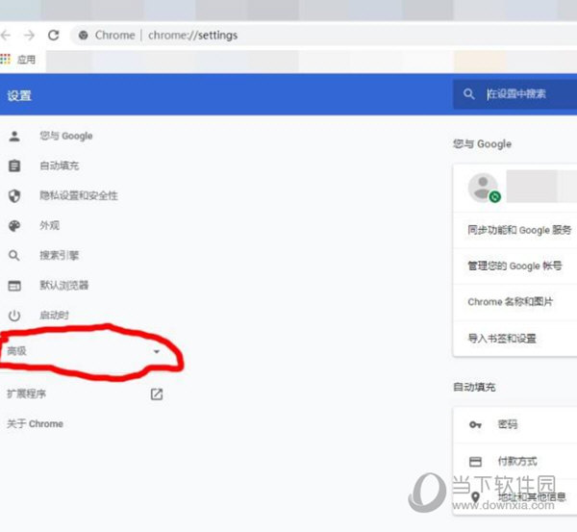Click the card icon beside 付款方式
Image resolution: width=577 pixels, height=532 pixels.
pyautogui.click(x=475, y=462)
